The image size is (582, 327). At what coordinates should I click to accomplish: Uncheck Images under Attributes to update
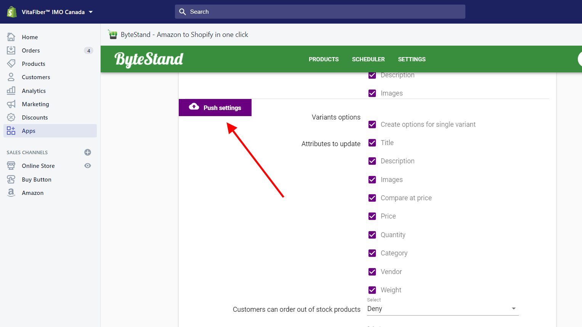[372, 180]
